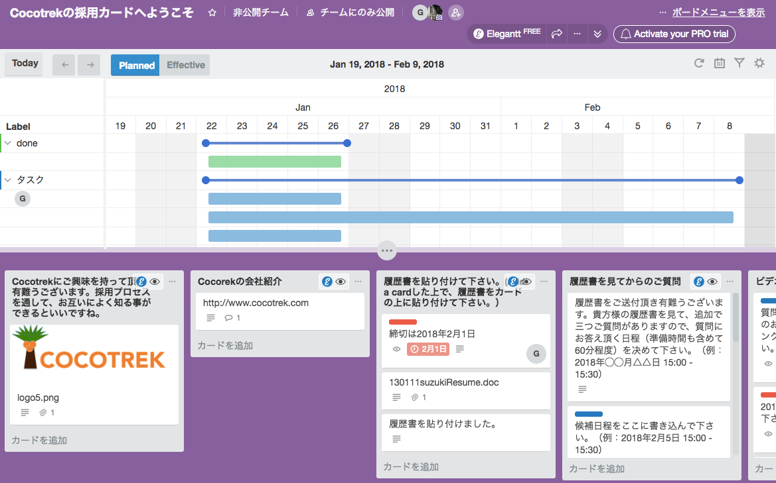Click 非公開チーム team label
Screen dimensions: 776x483
pos(261,13)
